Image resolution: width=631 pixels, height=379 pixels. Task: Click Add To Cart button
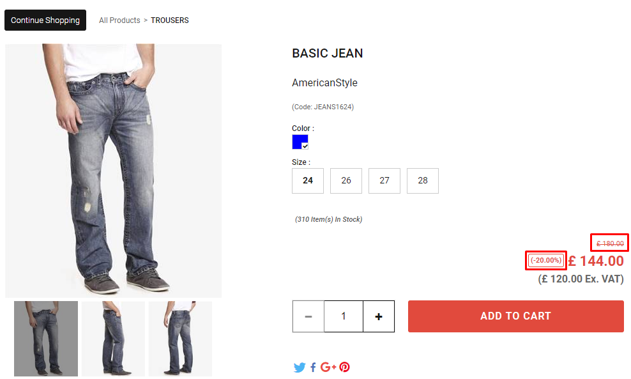click(516, 316)
